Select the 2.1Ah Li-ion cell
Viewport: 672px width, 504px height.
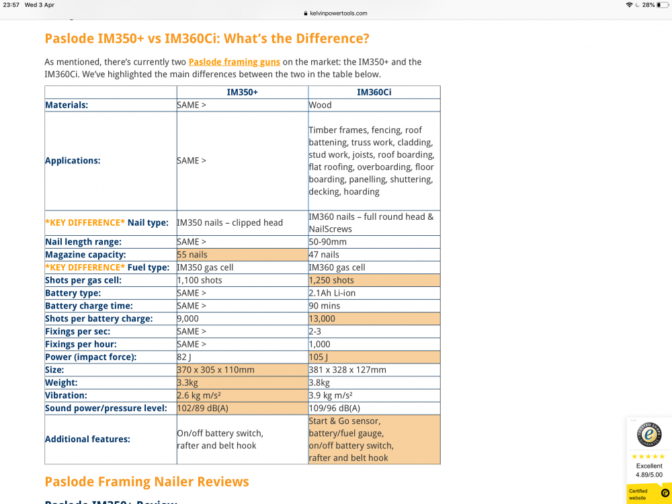374,293
